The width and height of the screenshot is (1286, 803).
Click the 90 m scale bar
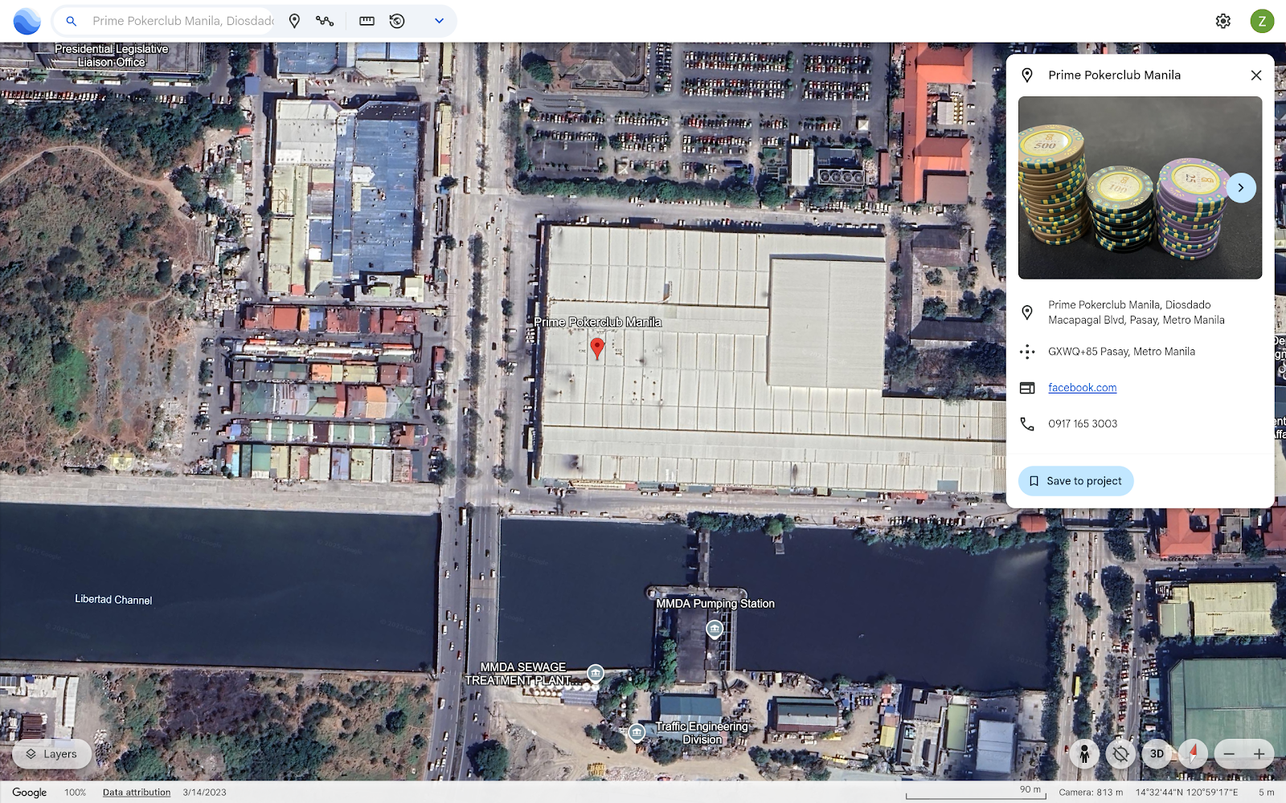tap(976, 793)
